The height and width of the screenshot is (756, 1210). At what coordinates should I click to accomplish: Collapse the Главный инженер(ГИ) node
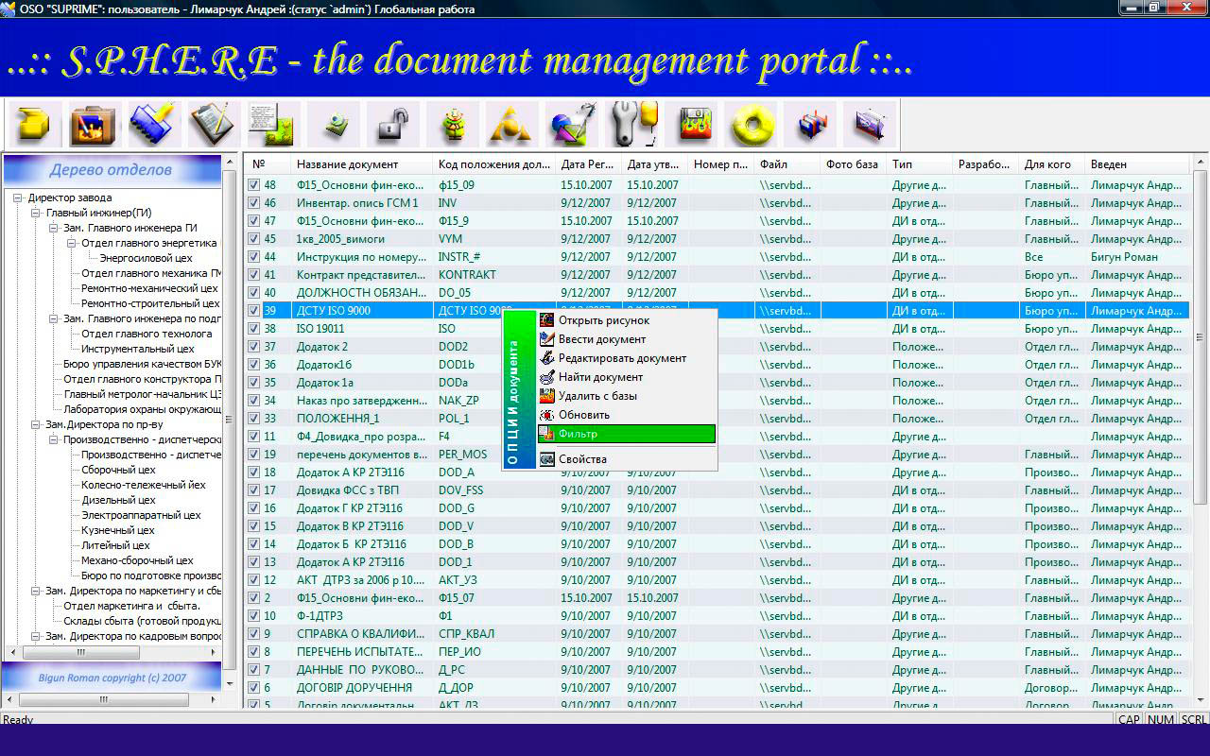36,213
